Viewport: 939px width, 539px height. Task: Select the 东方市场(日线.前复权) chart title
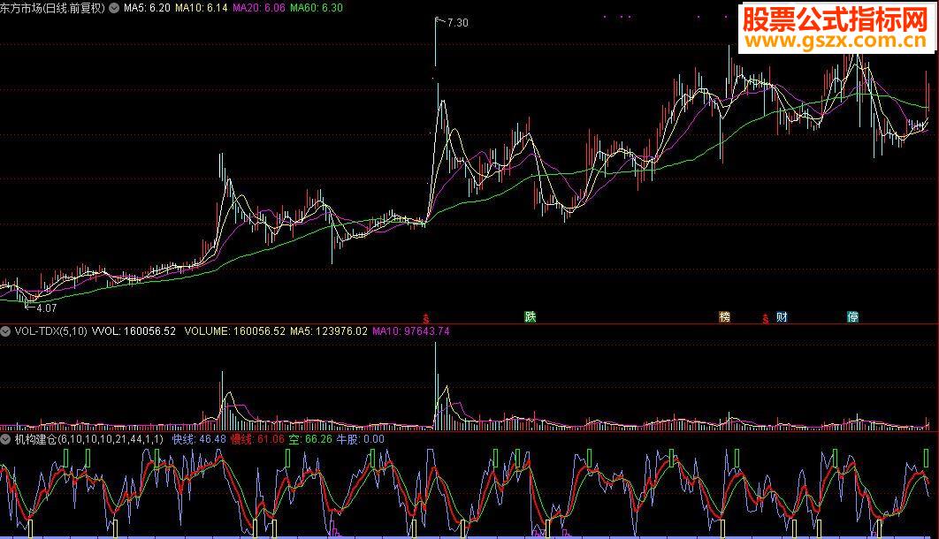pos(53,8)
